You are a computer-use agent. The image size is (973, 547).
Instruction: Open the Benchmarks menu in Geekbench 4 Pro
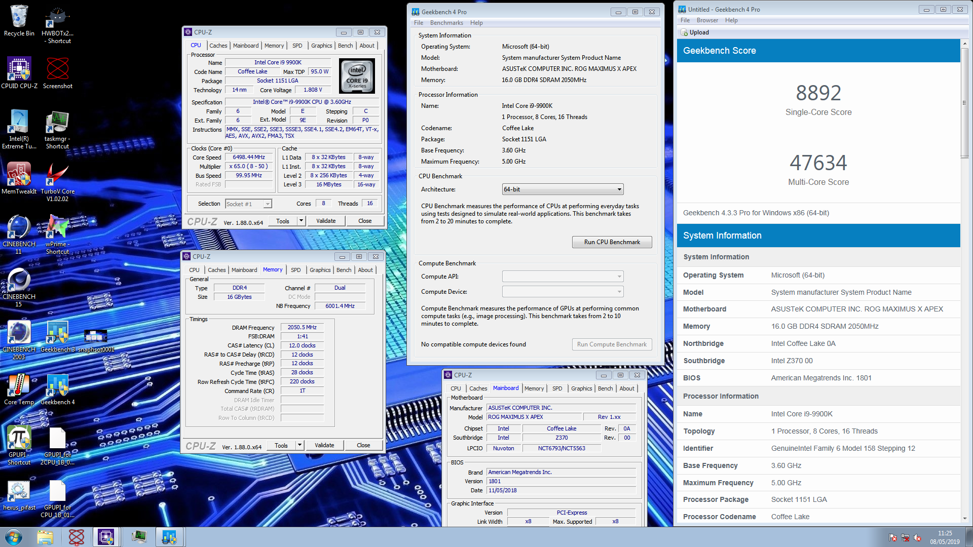point(446,23)
